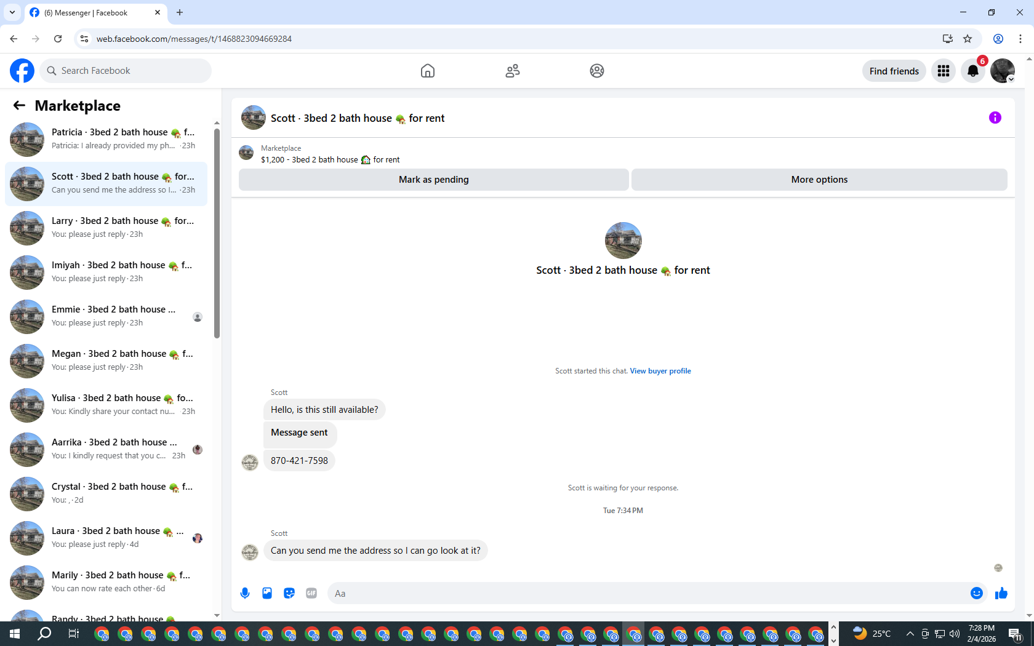Screen dimensions: 1034x646
Task: Go back using Marketplace back arrow
Action: point(19,106)
